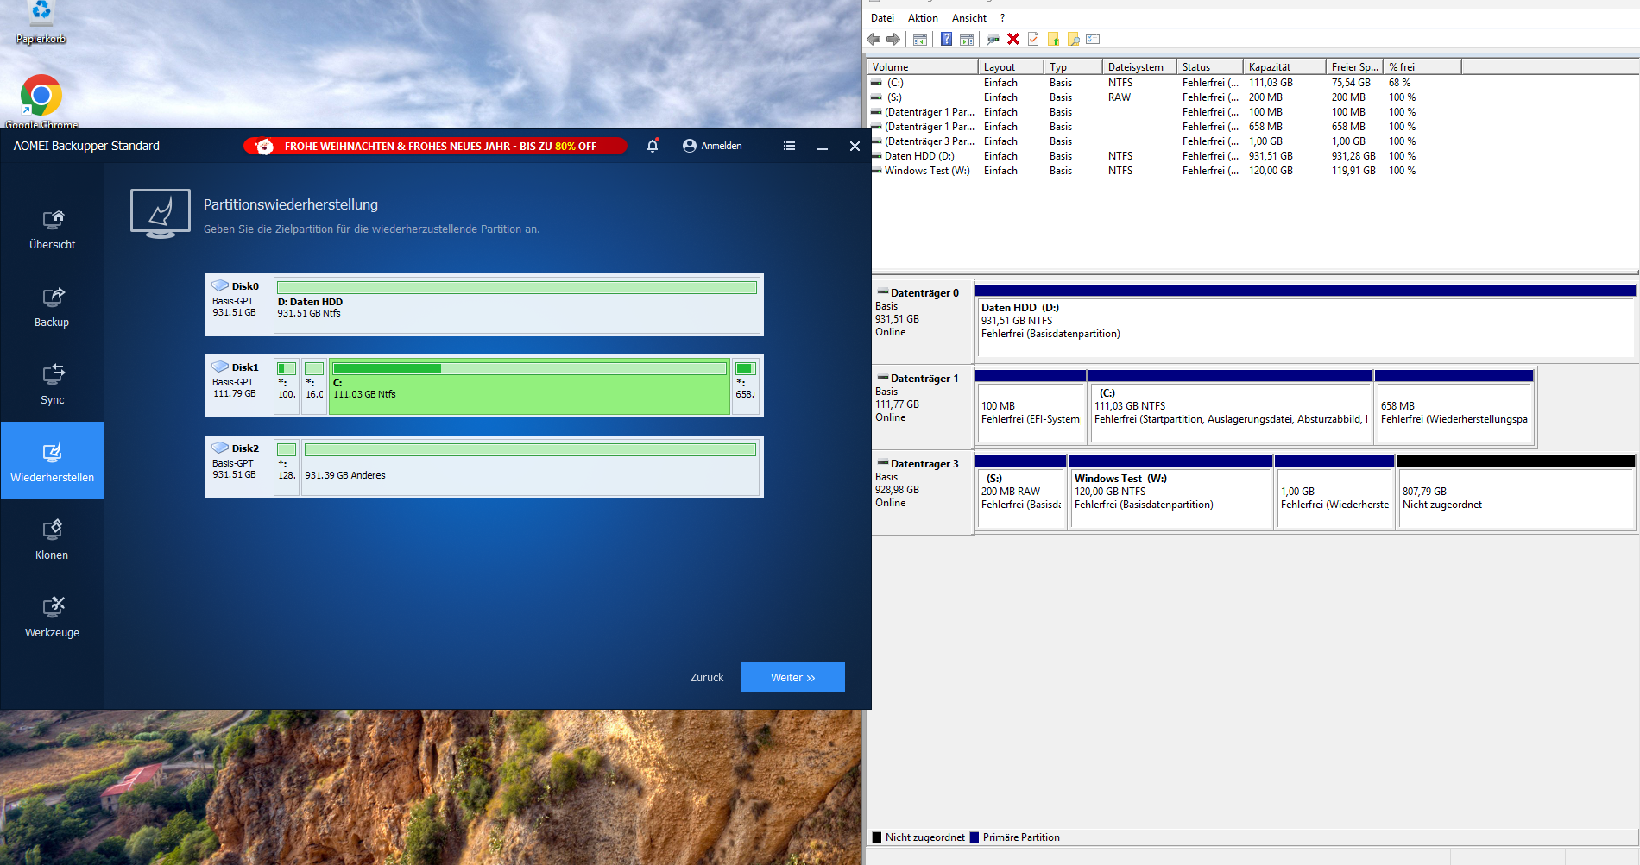Click the rescan disks toolbar icon
This screenshot has width=1640, height=865.
pos(993,39)
